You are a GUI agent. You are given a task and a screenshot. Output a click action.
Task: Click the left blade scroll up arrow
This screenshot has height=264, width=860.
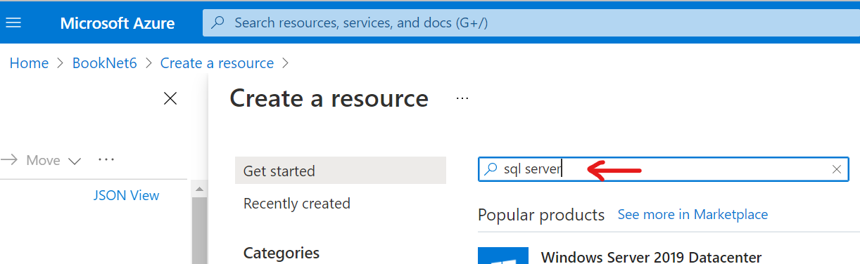click(x=199, y=190)
